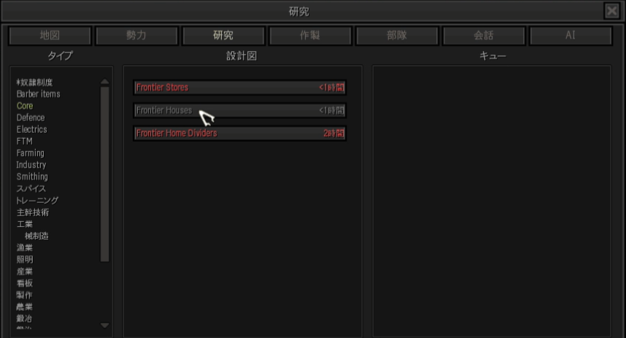
Task: Switch to the 勢力 tab
Action: [136, 36]
